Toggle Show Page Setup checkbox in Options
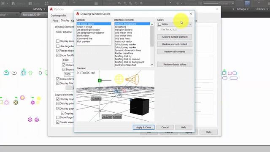270x152 pixels. pos(58,117)
